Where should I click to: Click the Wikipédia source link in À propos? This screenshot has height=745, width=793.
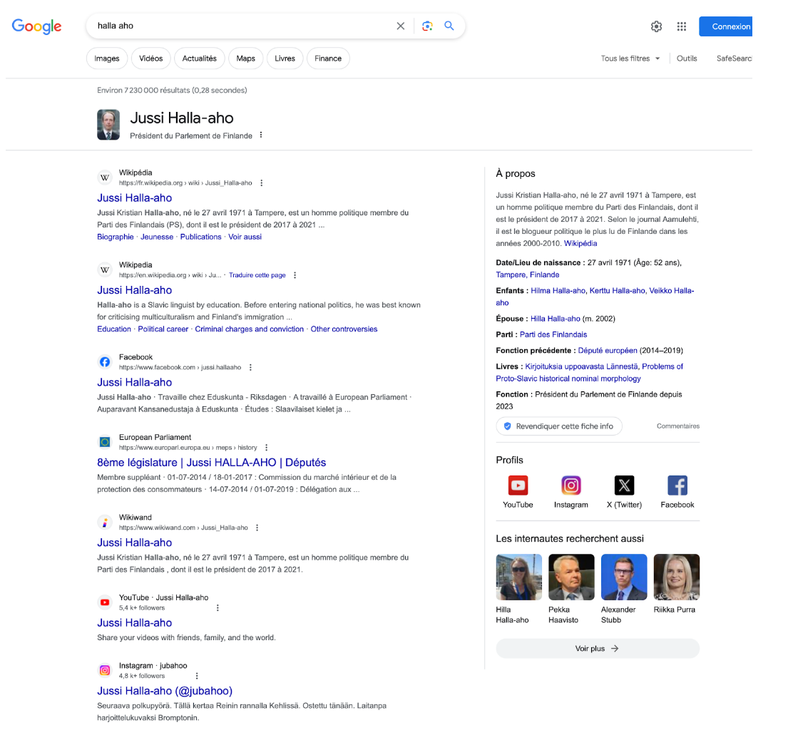(x=580, y=244)
